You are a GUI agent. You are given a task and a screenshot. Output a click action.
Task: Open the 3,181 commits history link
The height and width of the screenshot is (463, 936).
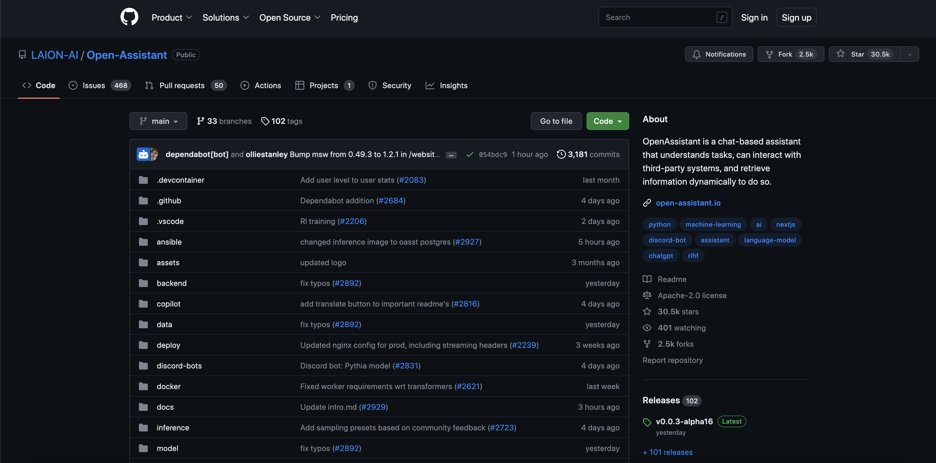tap(588, 154)
